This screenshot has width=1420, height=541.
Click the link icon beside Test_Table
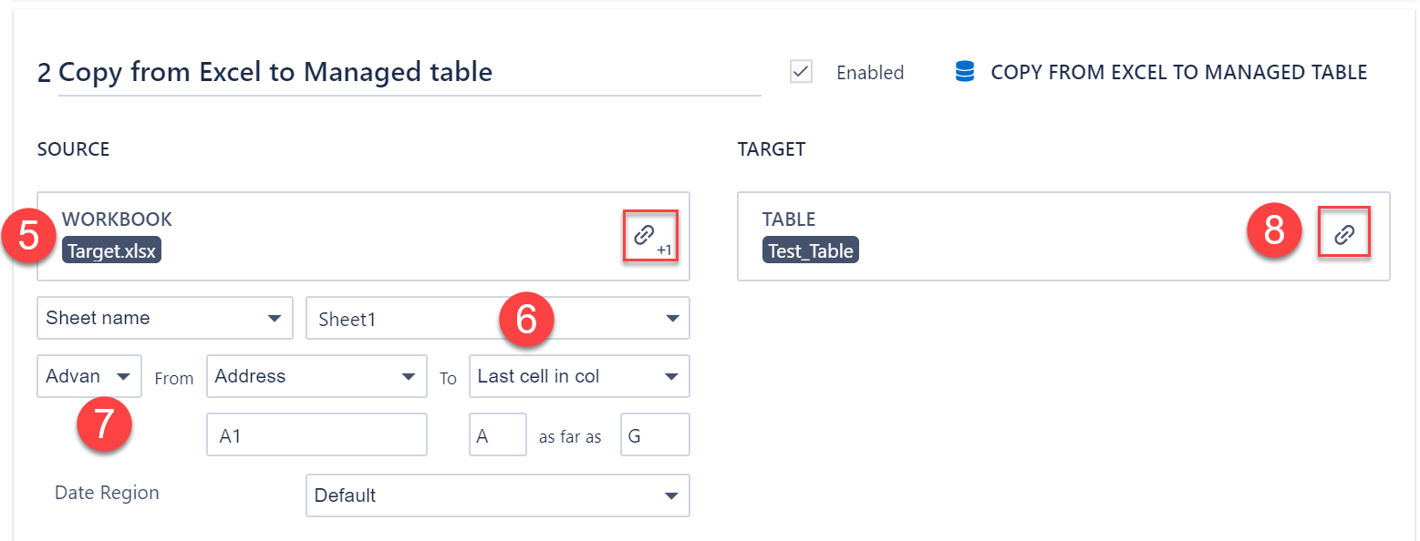(1344, 231)
